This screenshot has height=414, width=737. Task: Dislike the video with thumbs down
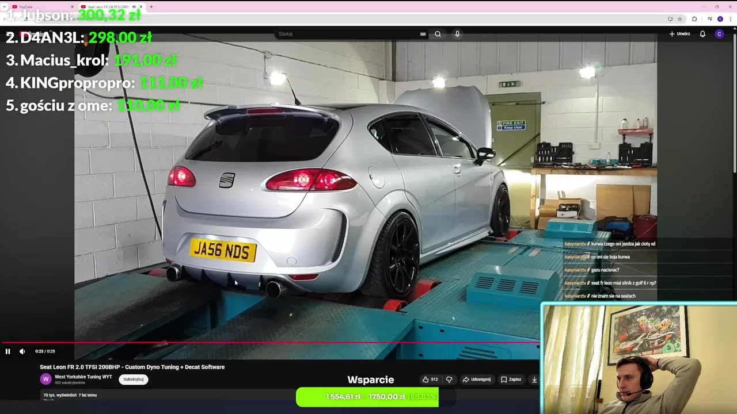[449, 379]
